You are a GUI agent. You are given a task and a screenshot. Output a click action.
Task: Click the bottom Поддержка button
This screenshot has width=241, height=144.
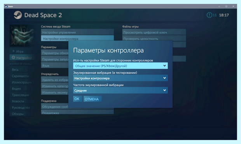click(77, 112)
